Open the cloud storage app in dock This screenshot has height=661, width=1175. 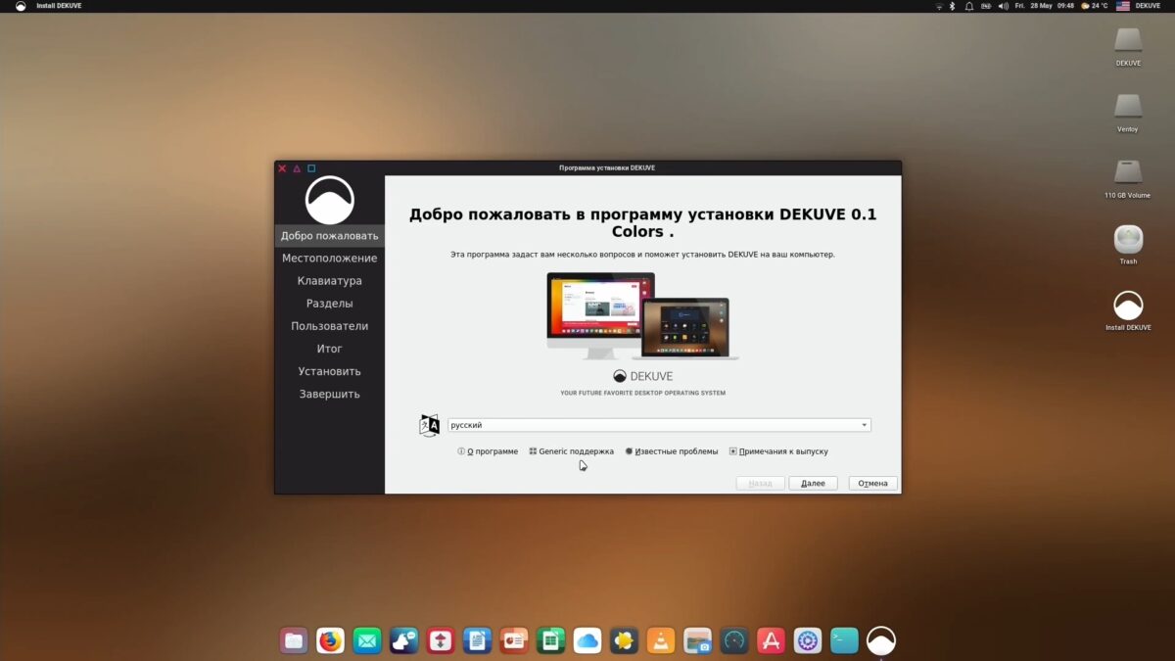[587, 640]
